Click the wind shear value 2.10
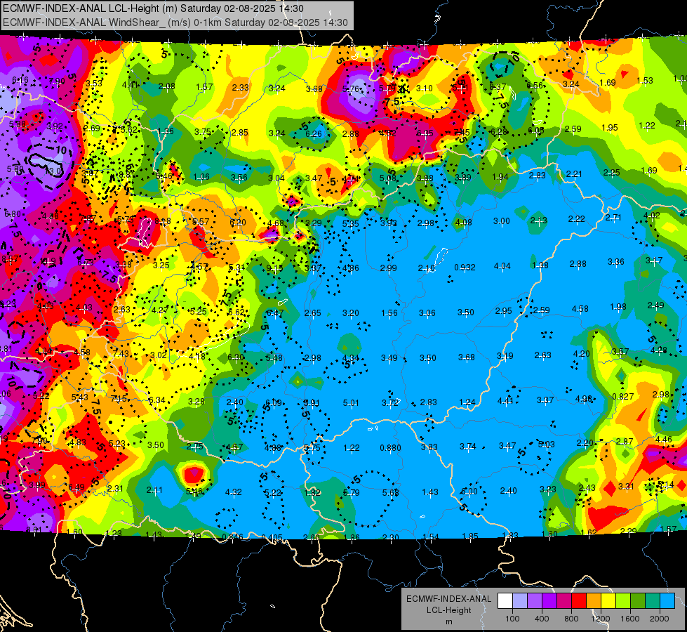 [x=426, y=268]
